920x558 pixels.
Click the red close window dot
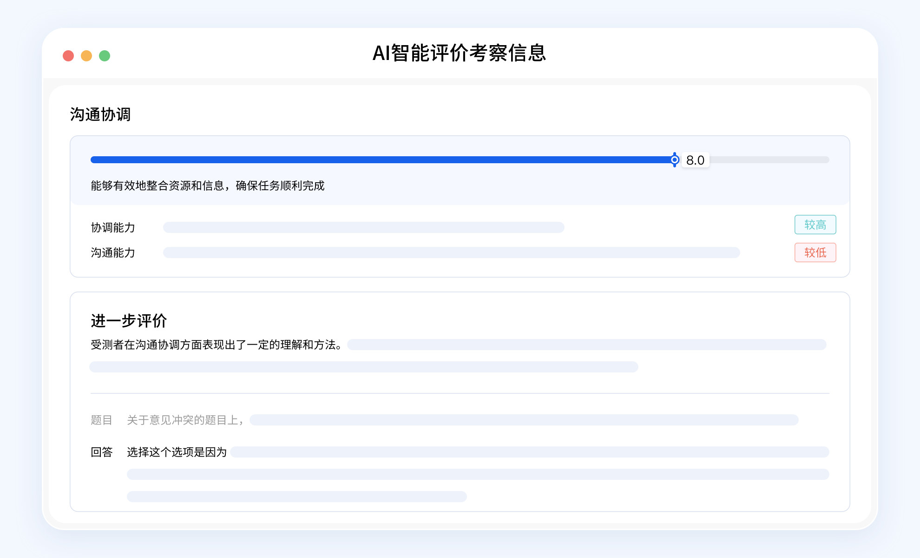coord(68,56)
